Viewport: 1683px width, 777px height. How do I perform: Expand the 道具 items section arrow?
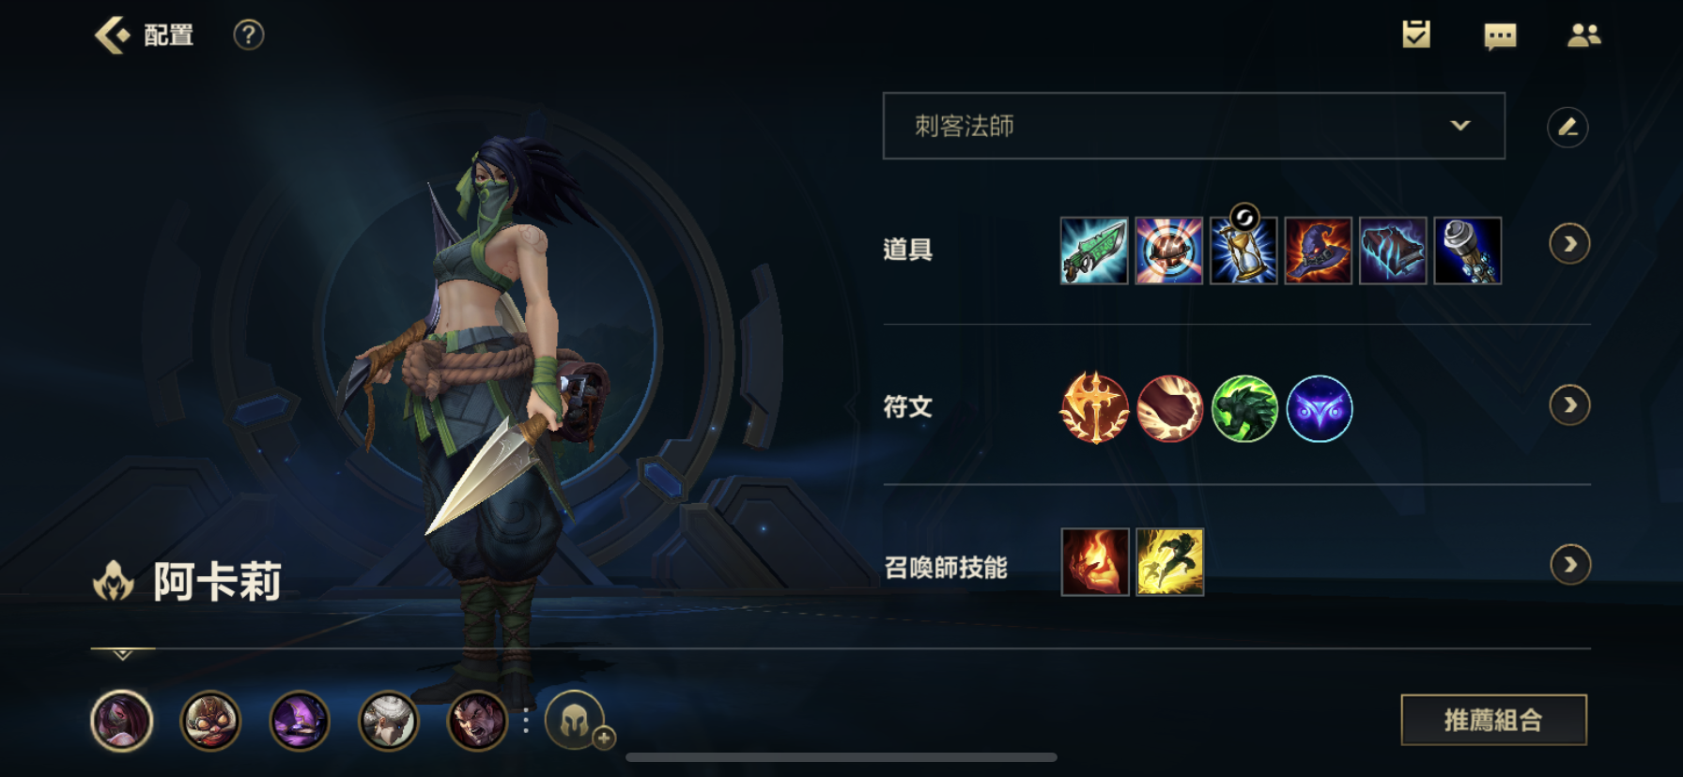[x=1569, y=244]
